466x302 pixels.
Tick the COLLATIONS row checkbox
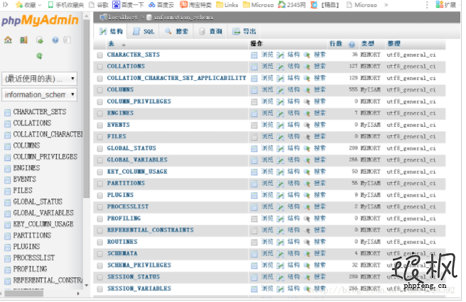tap(100, 67)
